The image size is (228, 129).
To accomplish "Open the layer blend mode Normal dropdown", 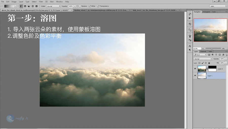I will 203,59.
